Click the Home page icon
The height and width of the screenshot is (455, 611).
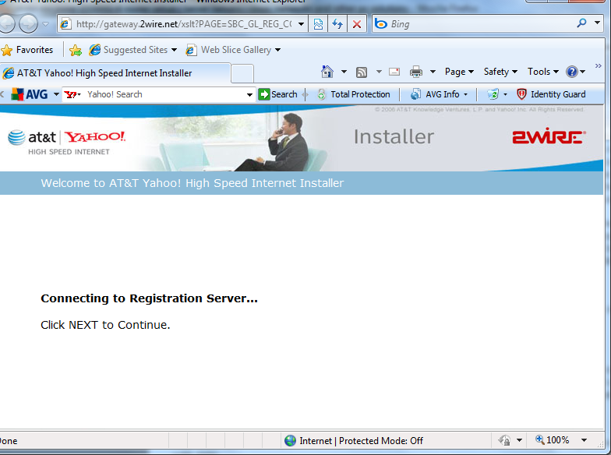(x=327, y=72)
